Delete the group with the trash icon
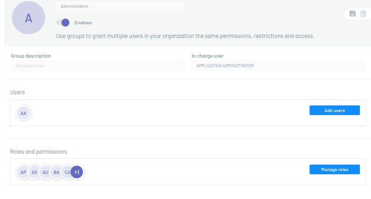The width and height of the screenshot is (371, 199). pyautogui.click(x=363, y=14)
